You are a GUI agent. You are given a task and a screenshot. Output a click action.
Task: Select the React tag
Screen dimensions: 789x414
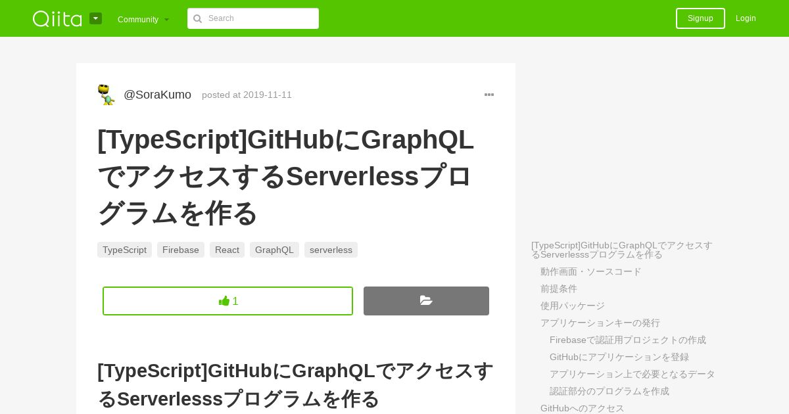[227, 250]
